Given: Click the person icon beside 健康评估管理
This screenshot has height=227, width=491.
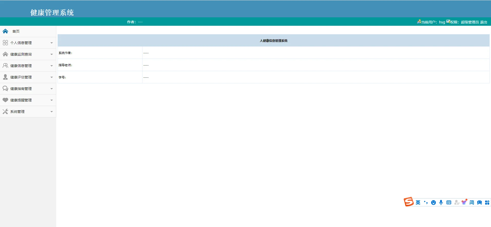Looking at the screenshot, I should (x=5, y=77).
